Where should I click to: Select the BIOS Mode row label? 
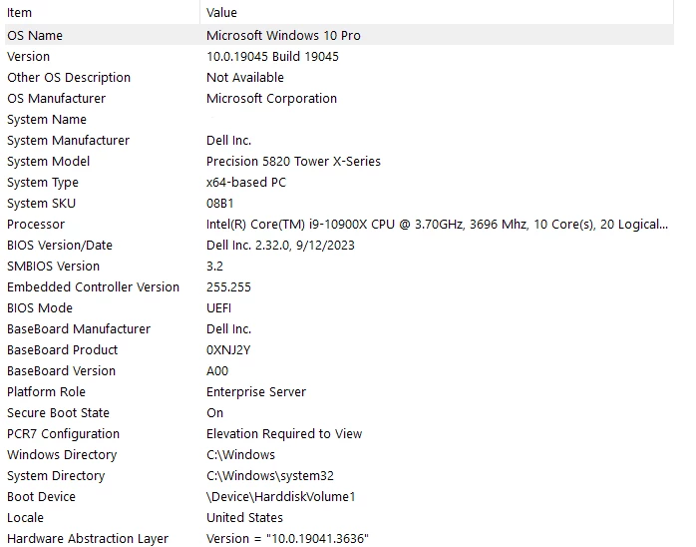pos(40,307)
